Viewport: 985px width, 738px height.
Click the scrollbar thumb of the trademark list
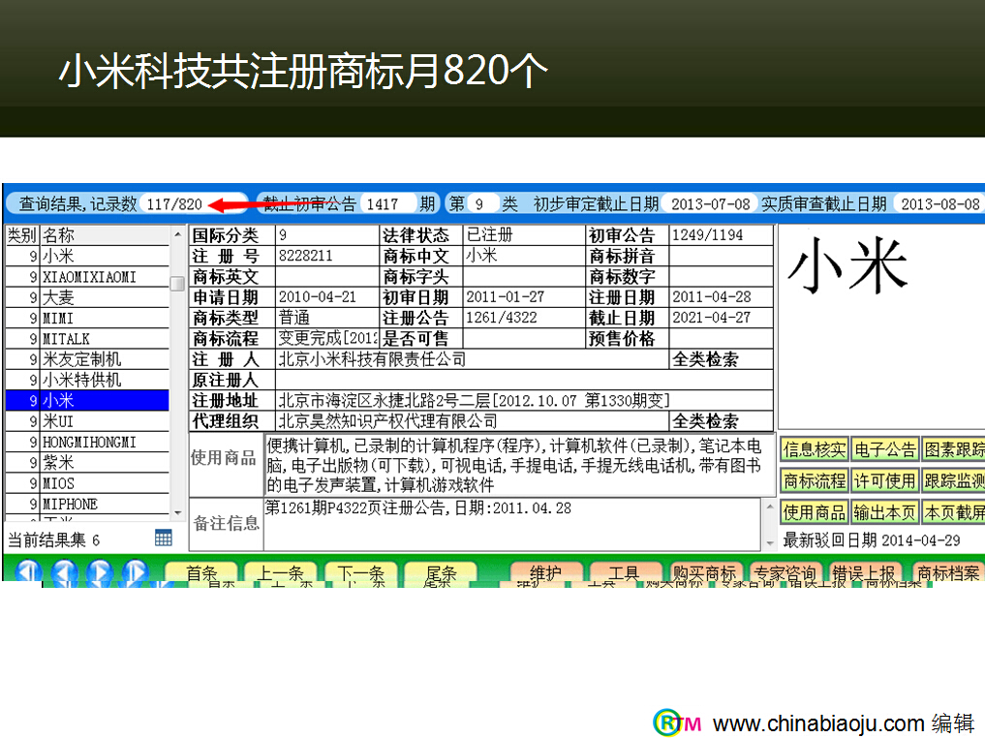178,283
